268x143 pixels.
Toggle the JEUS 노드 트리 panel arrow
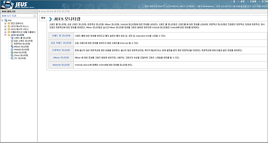coord(35,16)
